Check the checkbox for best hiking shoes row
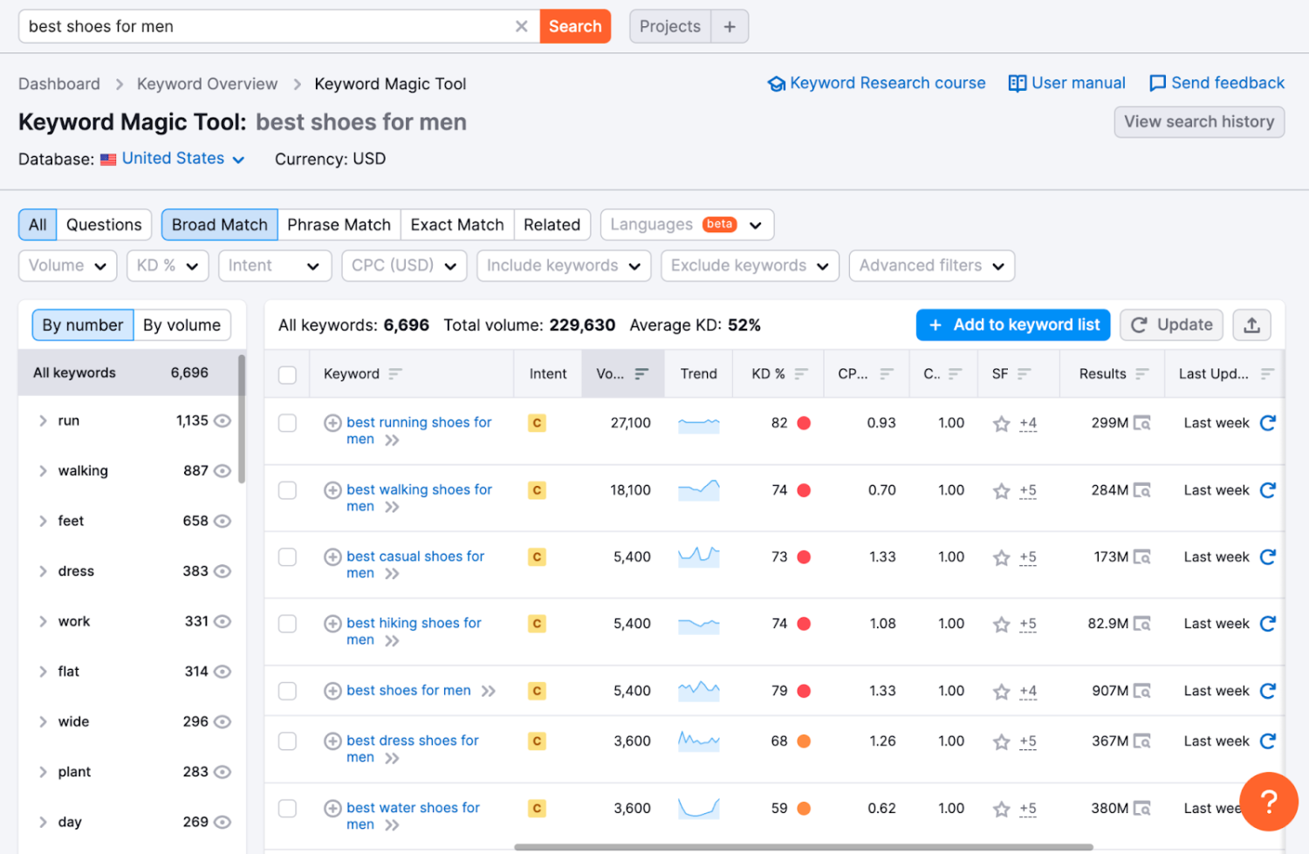 287,623
